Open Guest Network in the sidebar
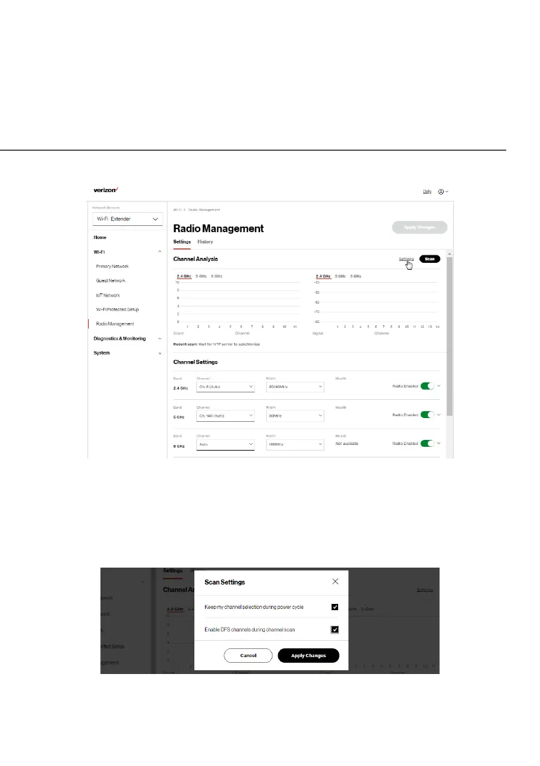 [x=111, y=281]
